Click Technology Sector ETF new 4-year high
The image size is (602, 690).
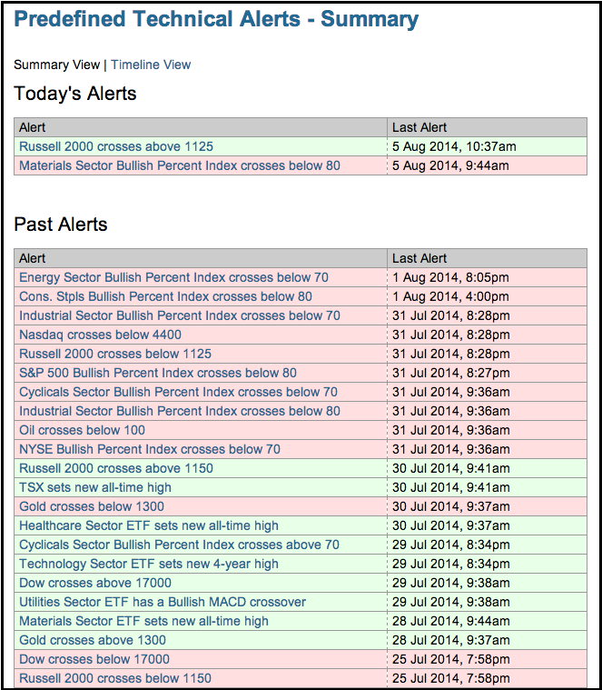click(x=149, y=564)
